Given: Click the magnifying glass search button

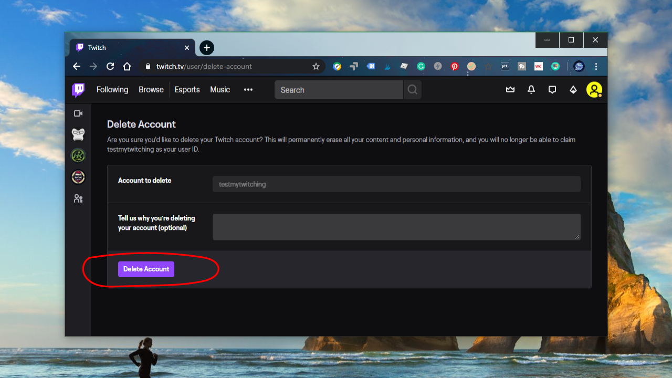Looking at the screenshot, I should click(x=413, y=90).
